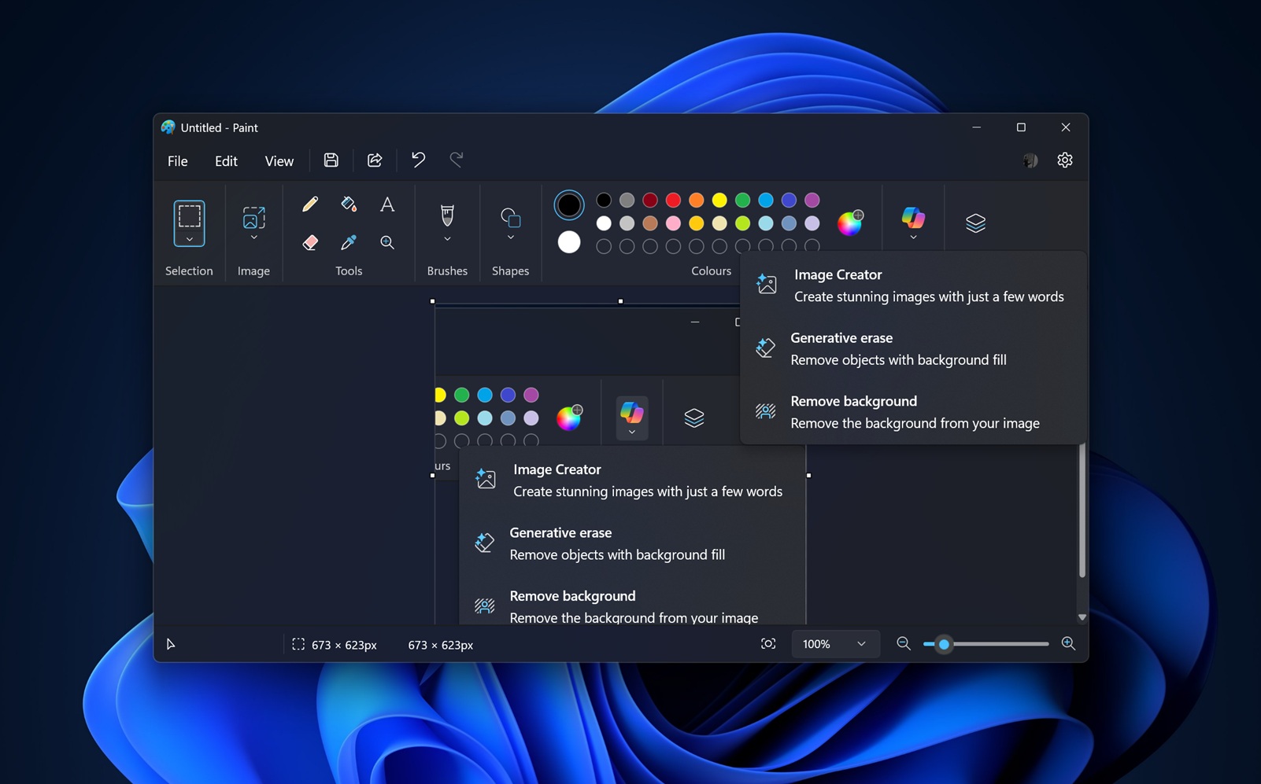Select the Colour picker eyedropper tool
This screenshot has width=1261, height=784.
point(348,243)
